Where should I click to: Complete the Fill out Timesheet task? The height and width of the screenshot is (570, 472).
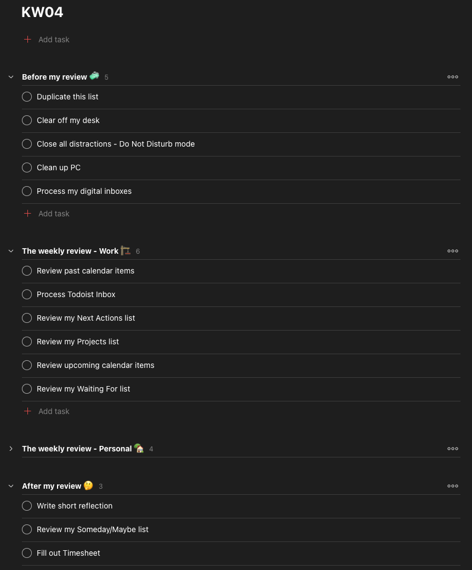tap(27, 553)
